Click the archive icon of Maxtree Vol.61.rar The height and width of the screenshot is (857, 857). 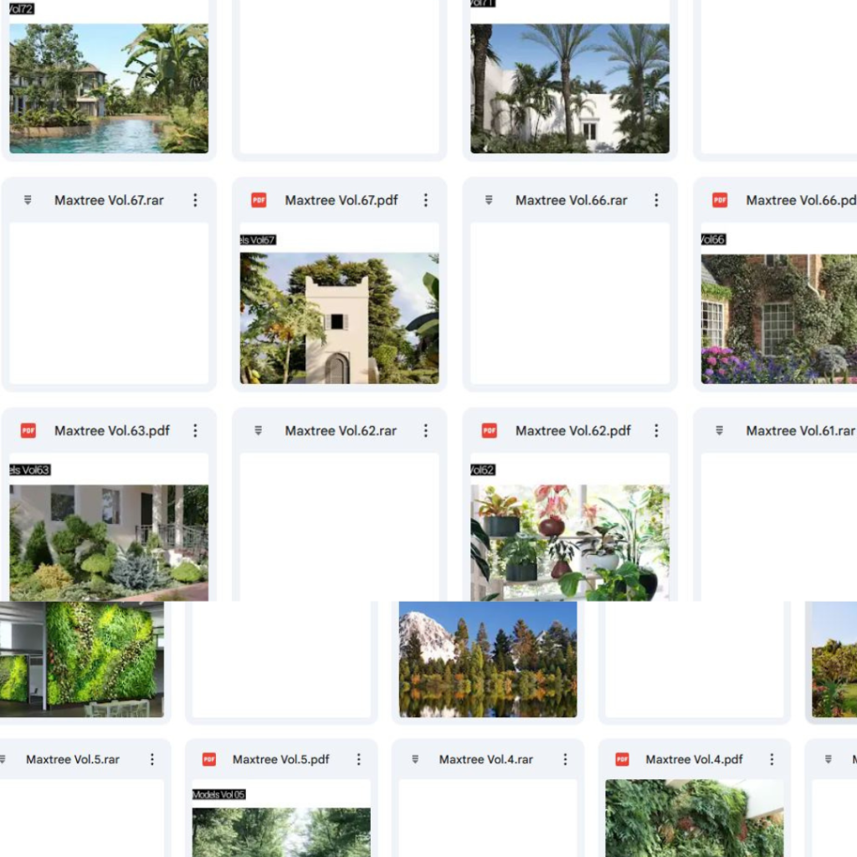[x=719, y=431]
